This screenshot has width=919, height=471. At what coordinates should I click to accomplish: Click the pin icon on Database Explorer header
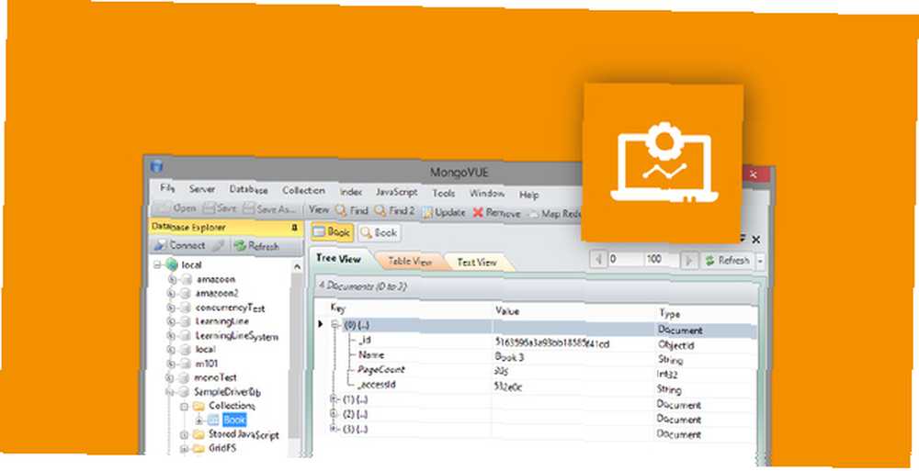(x=294, y=228)
